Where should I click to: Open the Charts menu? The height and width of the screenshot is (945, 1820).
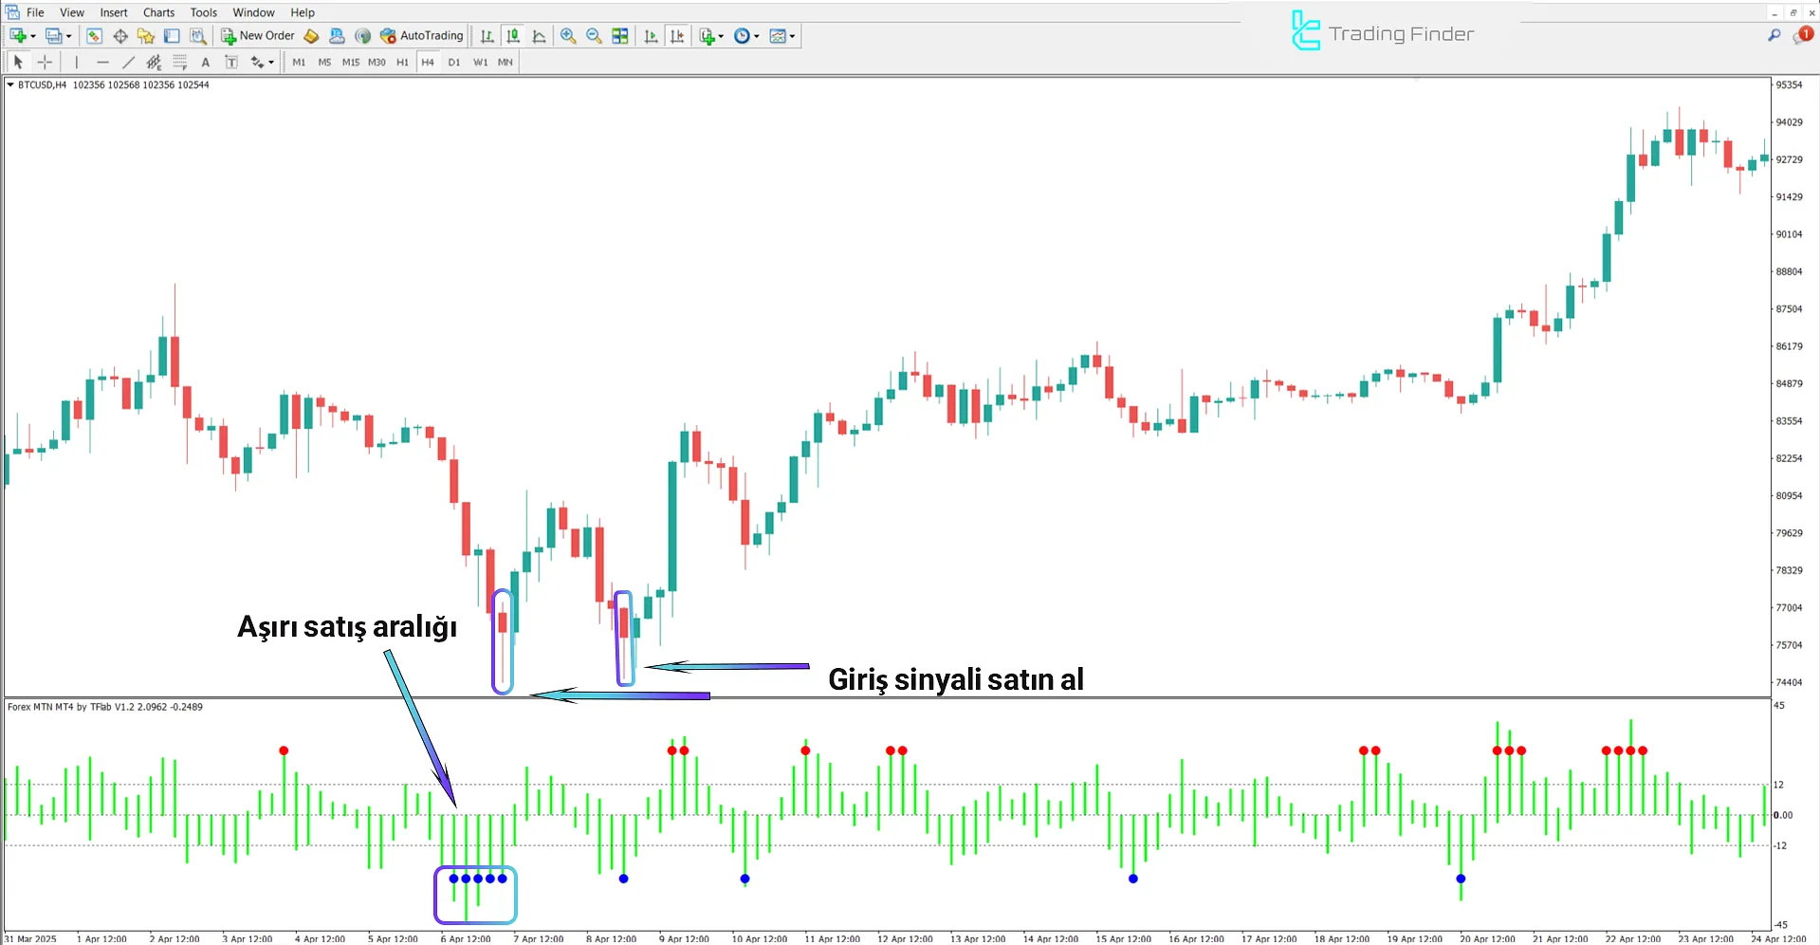[x=157, y=12]
